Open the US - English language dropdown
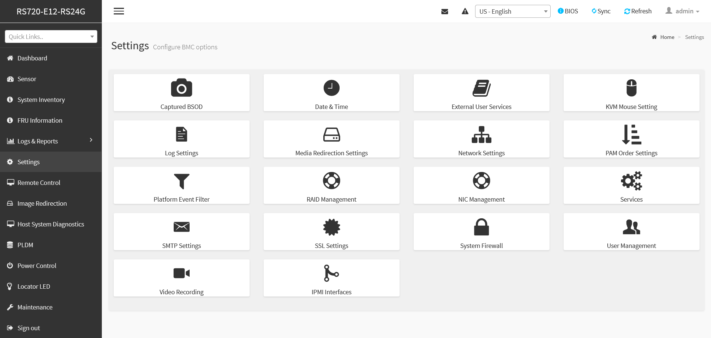 513,11
